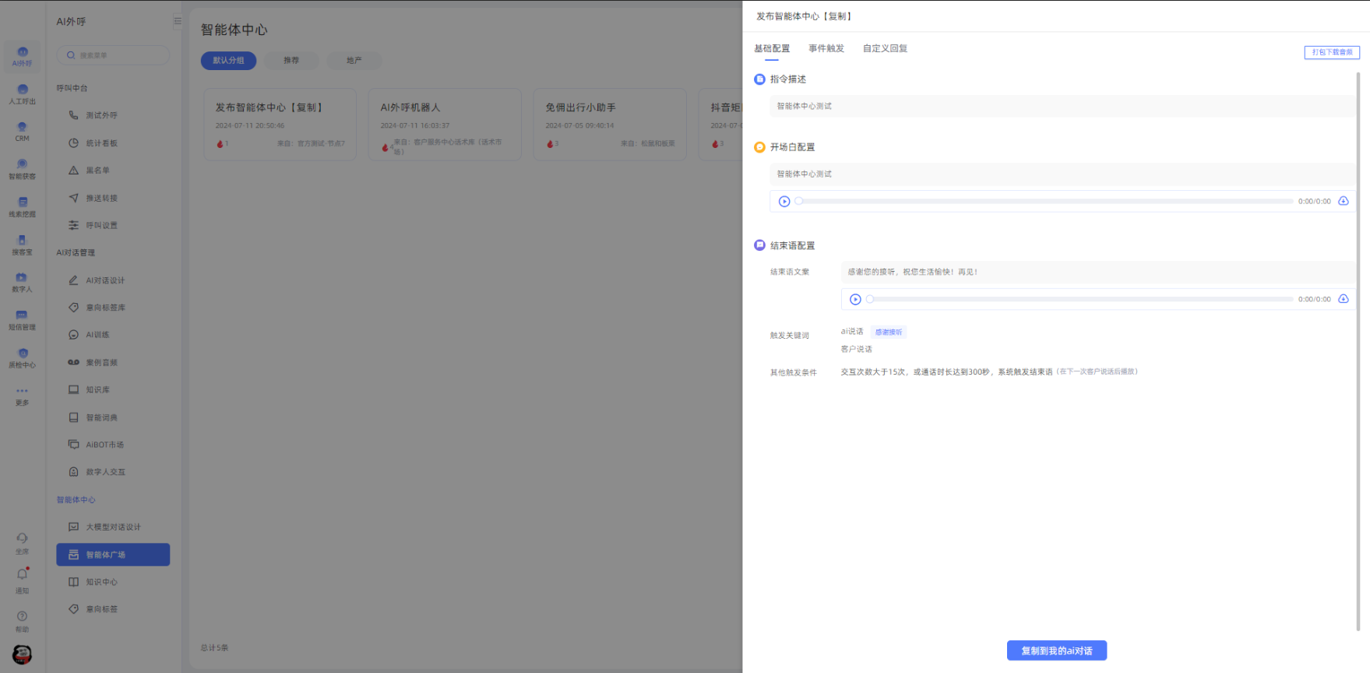The image size is (1370, 673).
Task: Open the CRM module icon
Action: (22, 131)
